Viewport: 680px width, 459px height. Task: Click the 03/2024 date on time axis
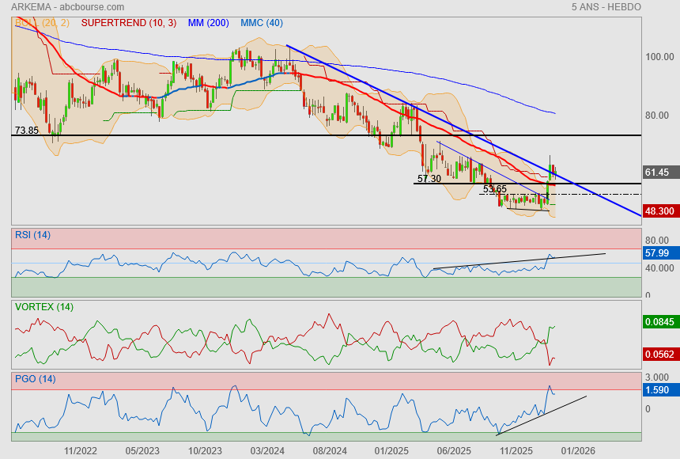coord(266,450)
